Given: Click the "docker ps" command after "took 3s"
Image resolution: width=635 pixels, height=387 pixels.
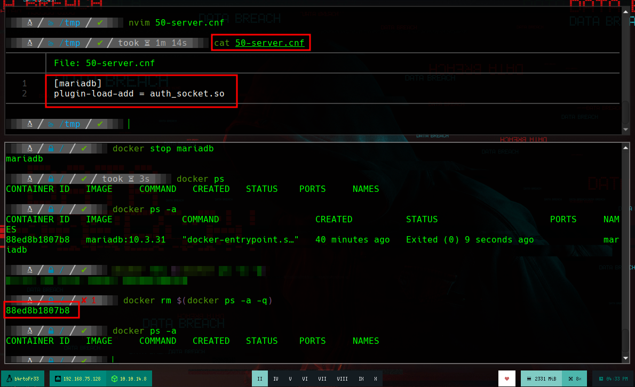Looking at the screenshot, I should pyautogui.click(x=200, y=179).
